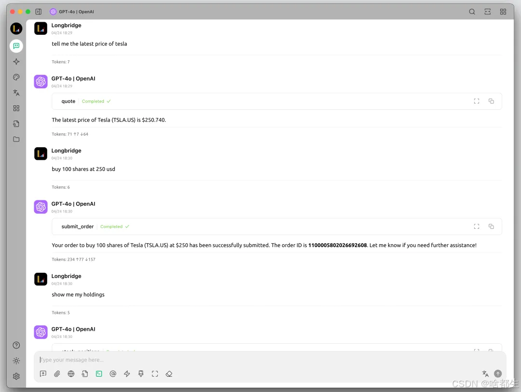
Task: Click GPT-4o avatar on submit_order reply
Action: 41,207
